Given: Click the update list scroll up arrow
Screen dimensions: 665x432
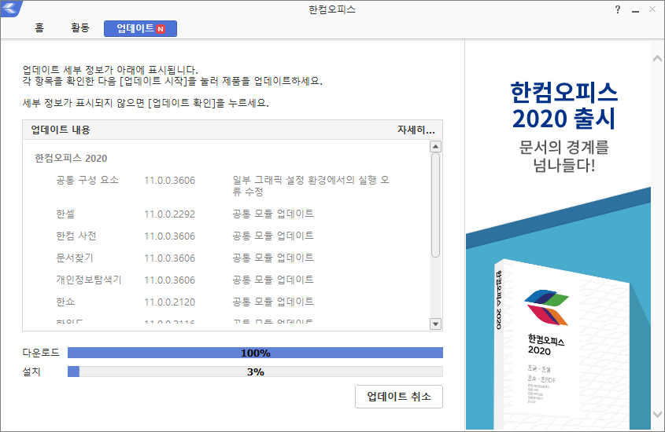Looking at the screenshot, I should tap(435, 146).
